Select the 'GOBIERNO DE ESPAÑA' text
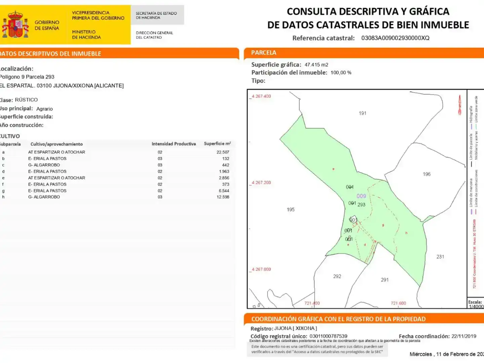The image size is (484, 363). point(47,25)
